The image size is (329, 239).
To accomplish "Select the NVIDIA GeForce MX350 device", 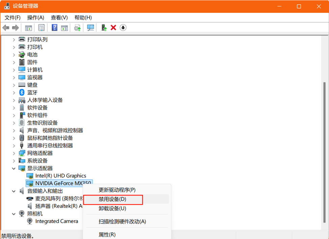I will pos(59,183).
